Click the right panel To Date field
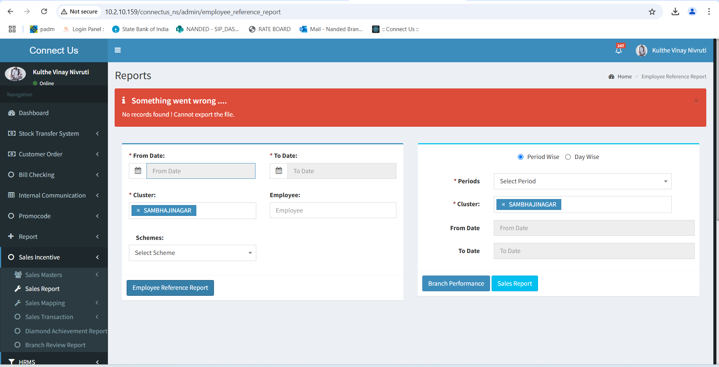Image resolution: width=719 pixels, height=367 pixels. click(594, 251)
